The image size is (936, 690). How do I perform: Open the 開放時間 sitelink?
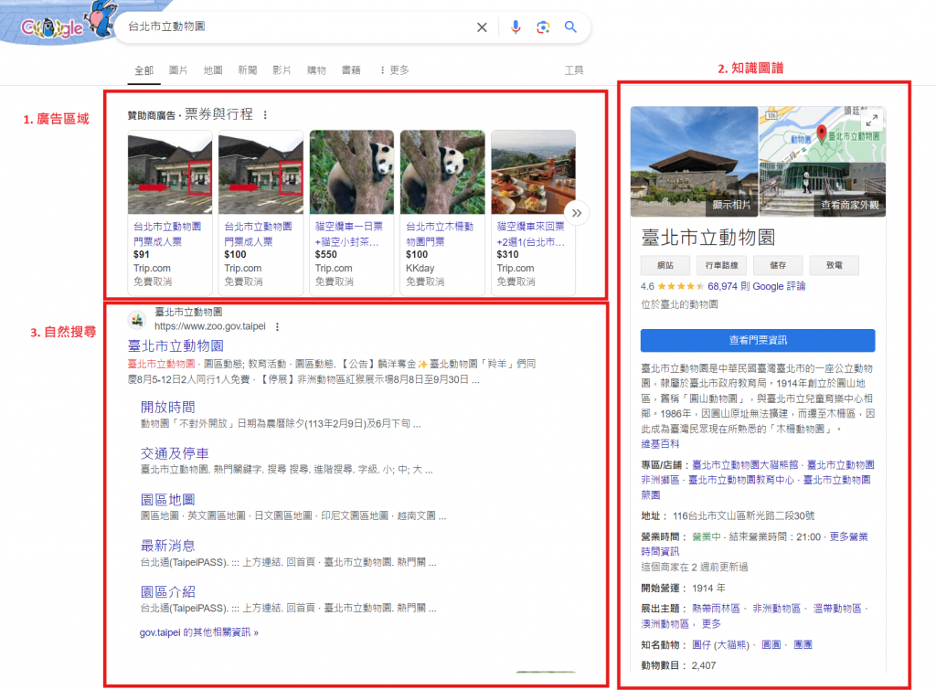coord(168,407)
